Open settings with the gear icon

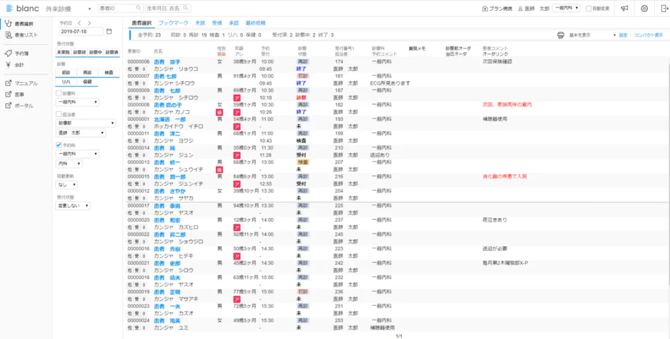[x=644, y=8]
